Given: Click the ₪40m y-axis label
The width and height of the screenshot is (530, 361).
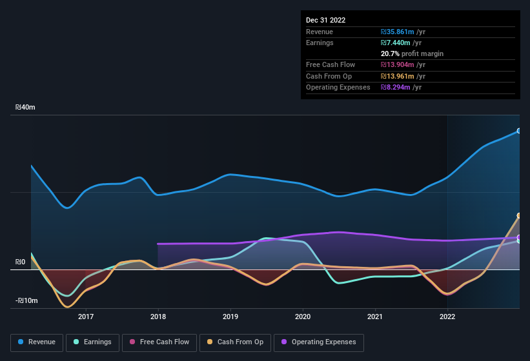Looking at the screenshot, I should point(25,107).
